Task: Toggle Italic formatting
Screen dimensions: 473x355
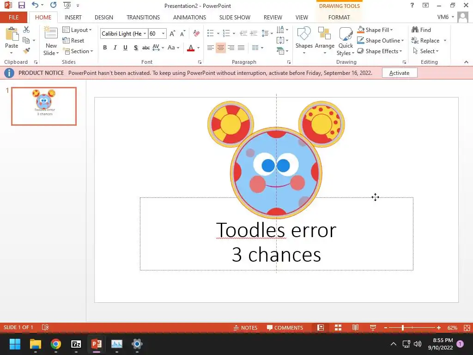Action: [115, 48]
